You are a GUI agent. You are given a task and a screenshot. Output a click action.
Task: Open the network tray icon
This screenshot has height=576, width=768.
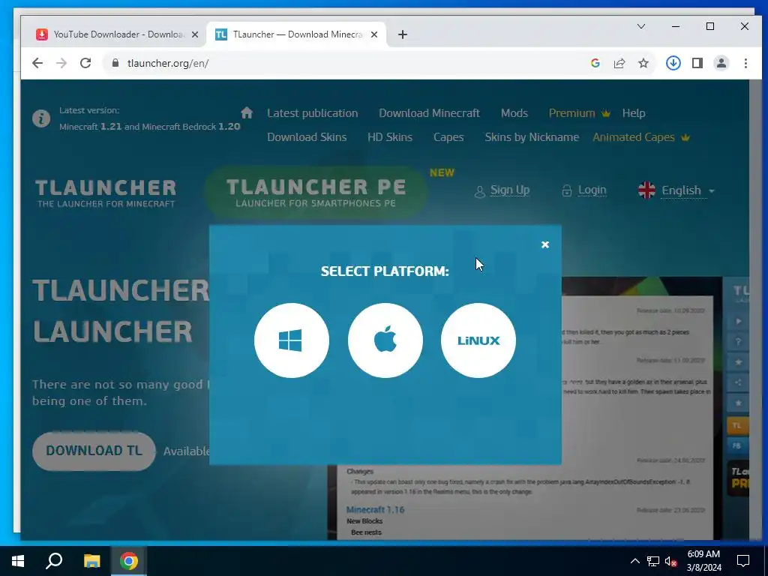tap(653, 561)
